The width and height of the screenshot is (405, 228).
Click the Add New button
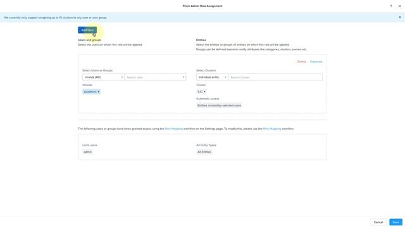[87, 30]
